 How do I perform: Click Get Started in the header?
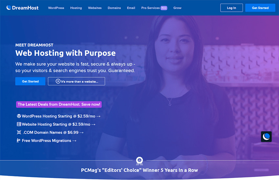pos(260,8)
